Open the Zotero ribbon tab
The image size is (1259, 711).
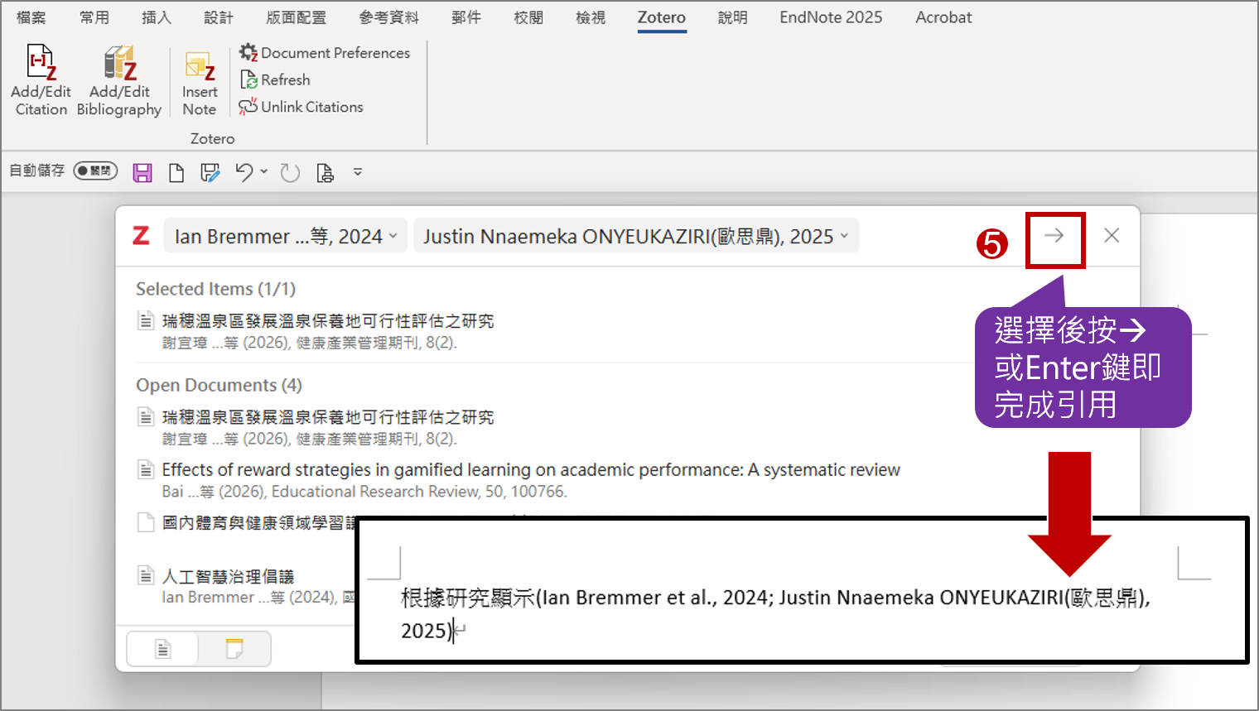click(x=661, y=17)
